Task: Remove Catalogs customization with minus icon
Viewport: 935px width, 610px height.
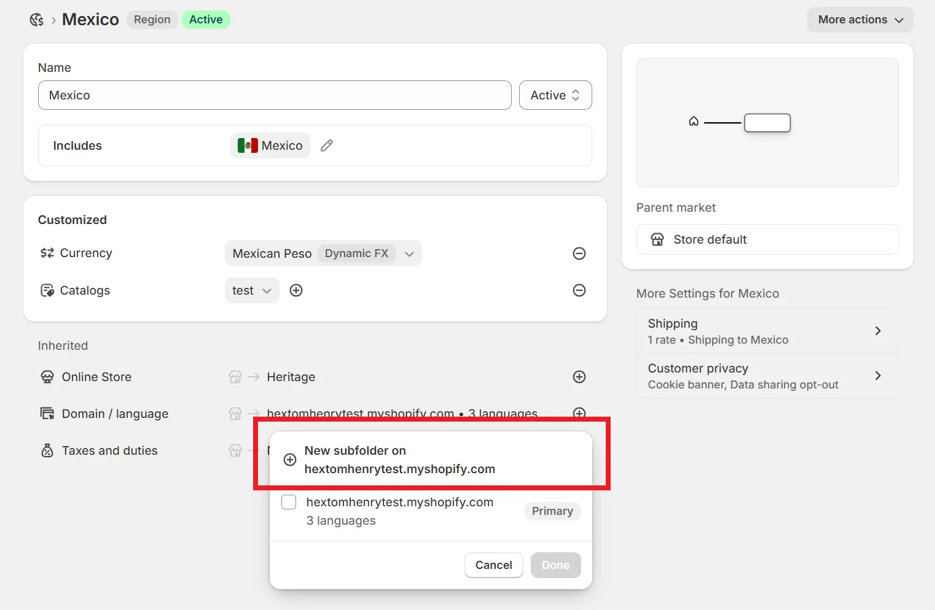Action: click(579, 290)
